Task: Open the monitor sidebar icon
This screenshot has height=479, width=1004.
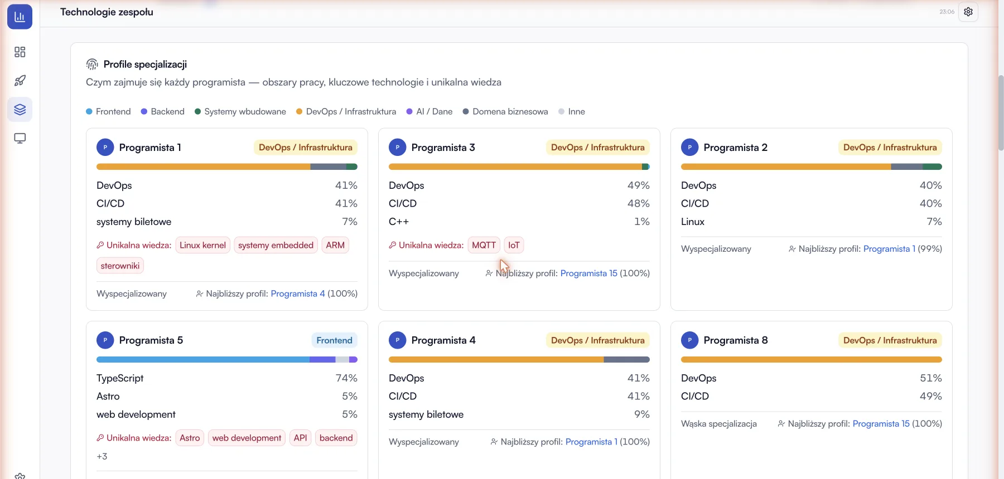Action: (20, 138)
